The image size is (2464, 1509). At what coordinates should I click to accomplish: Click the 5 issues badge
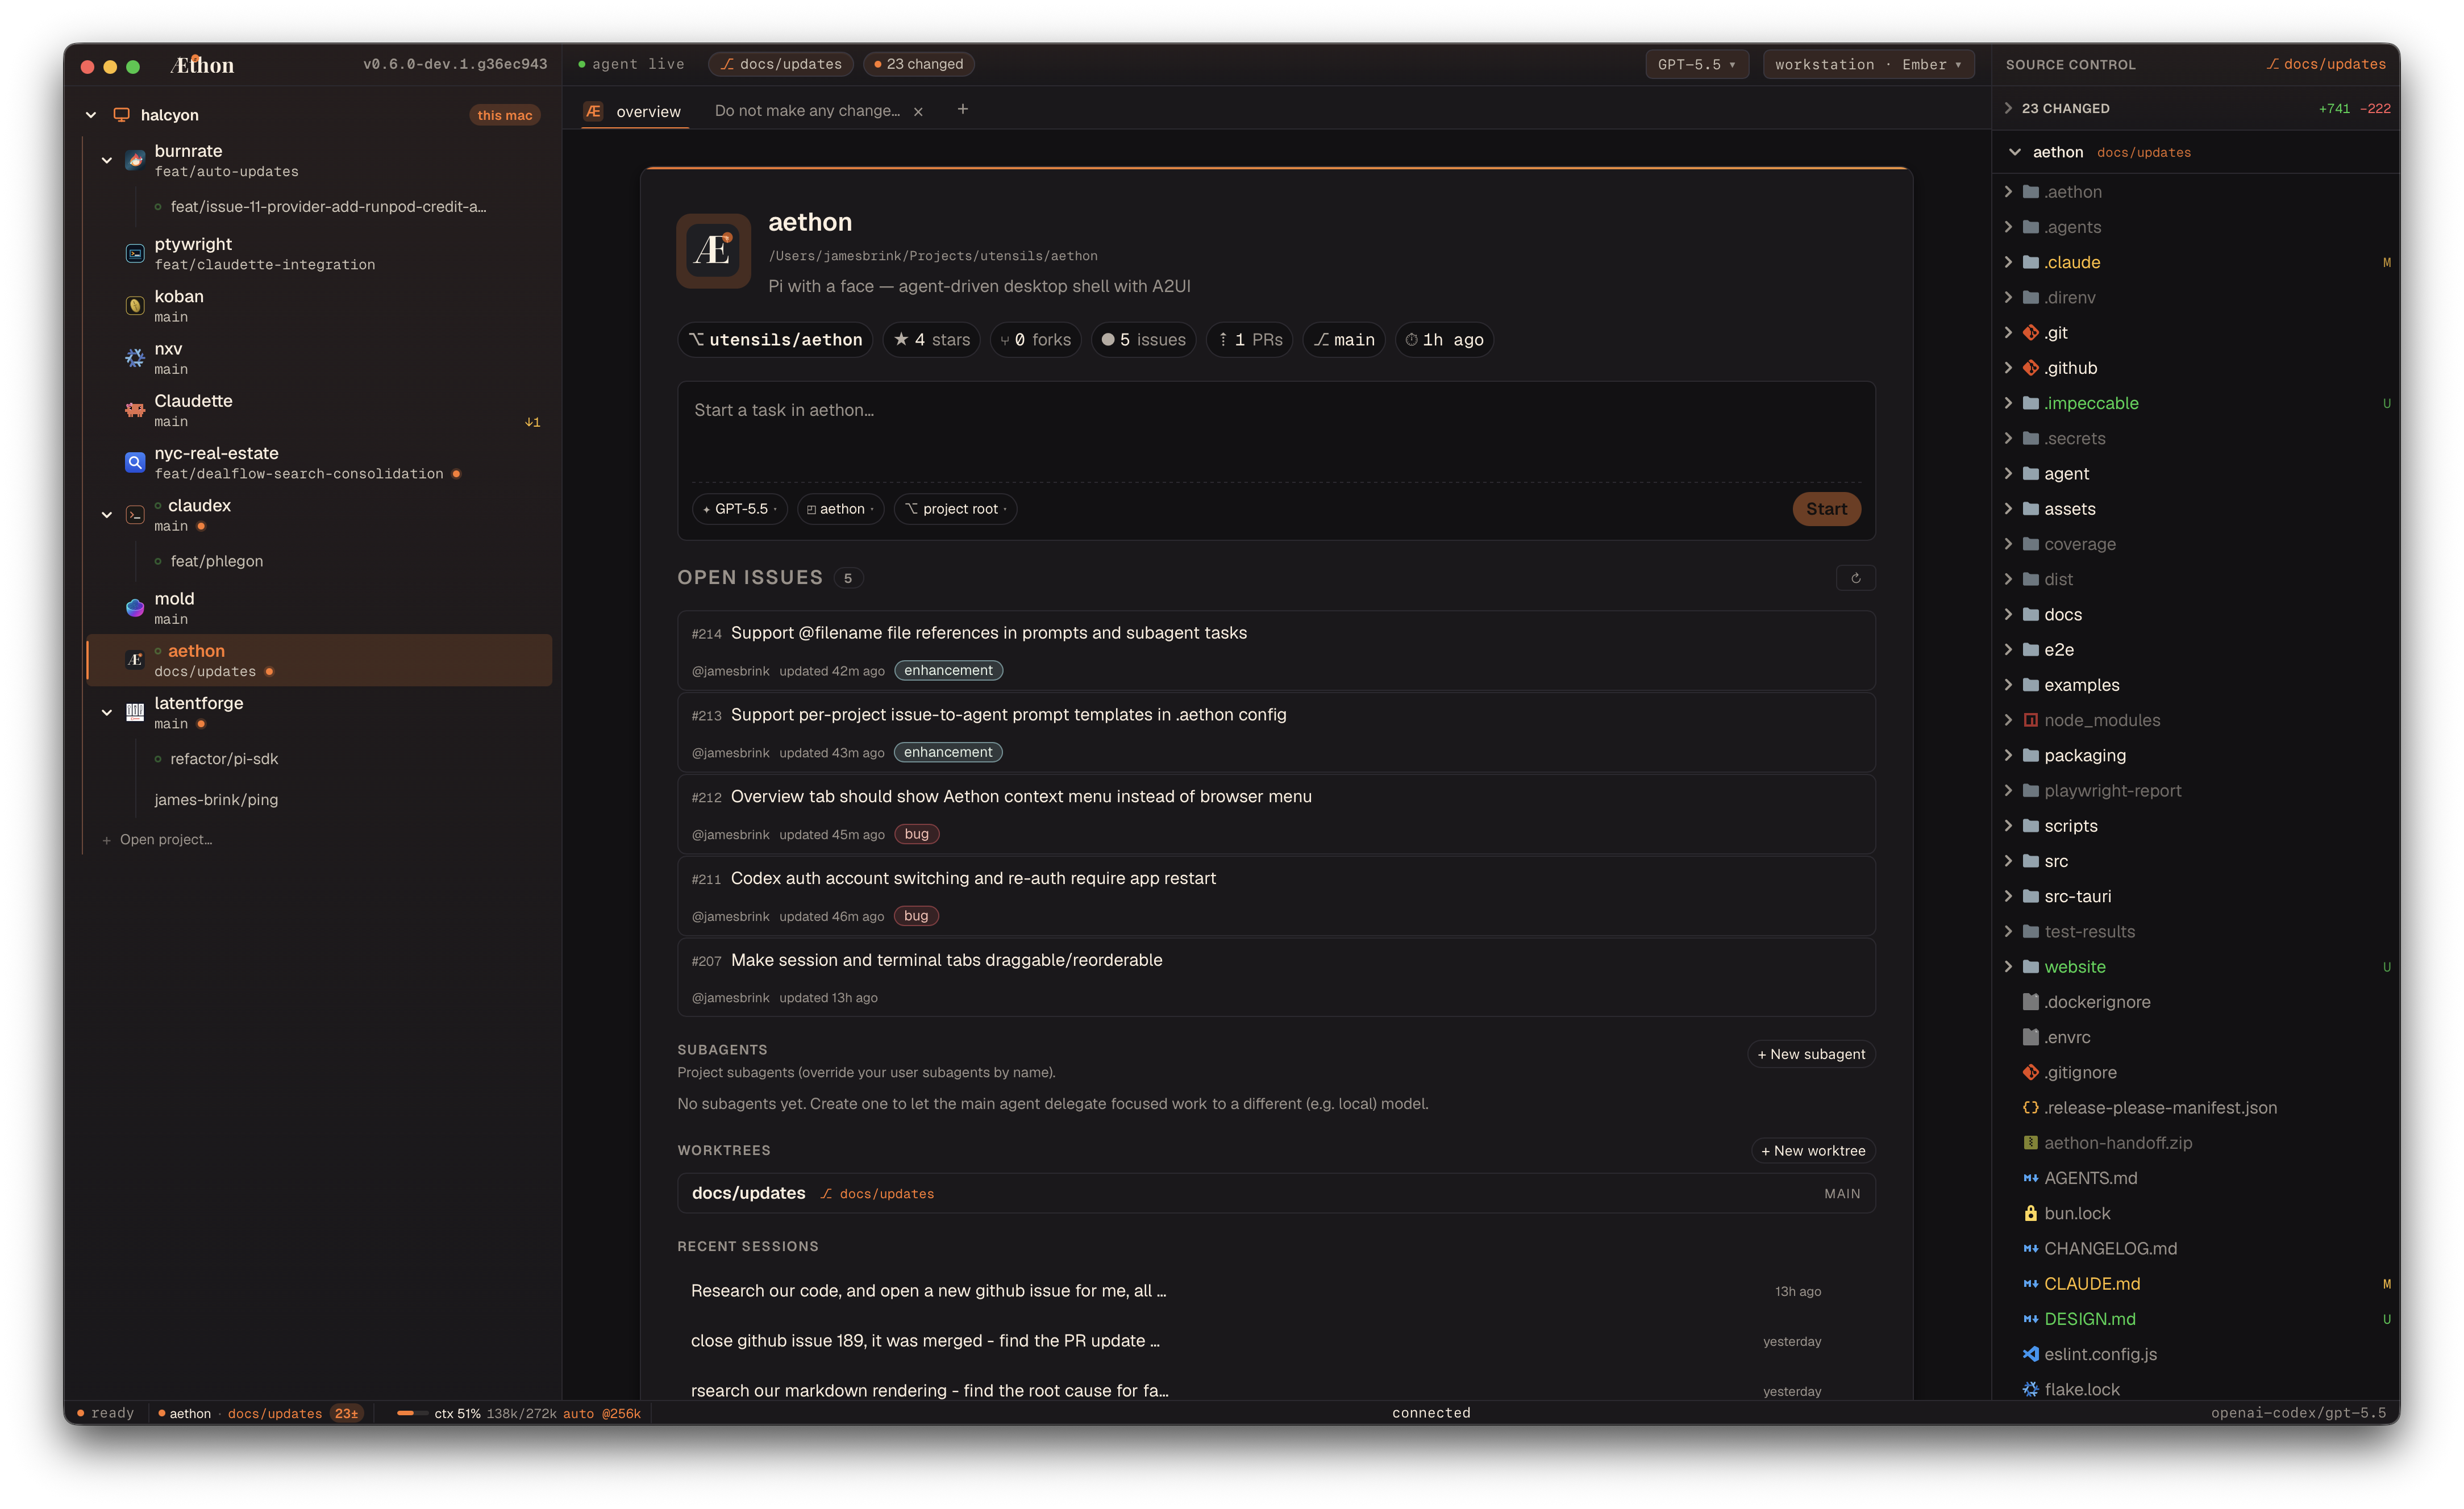(1143, 340)
